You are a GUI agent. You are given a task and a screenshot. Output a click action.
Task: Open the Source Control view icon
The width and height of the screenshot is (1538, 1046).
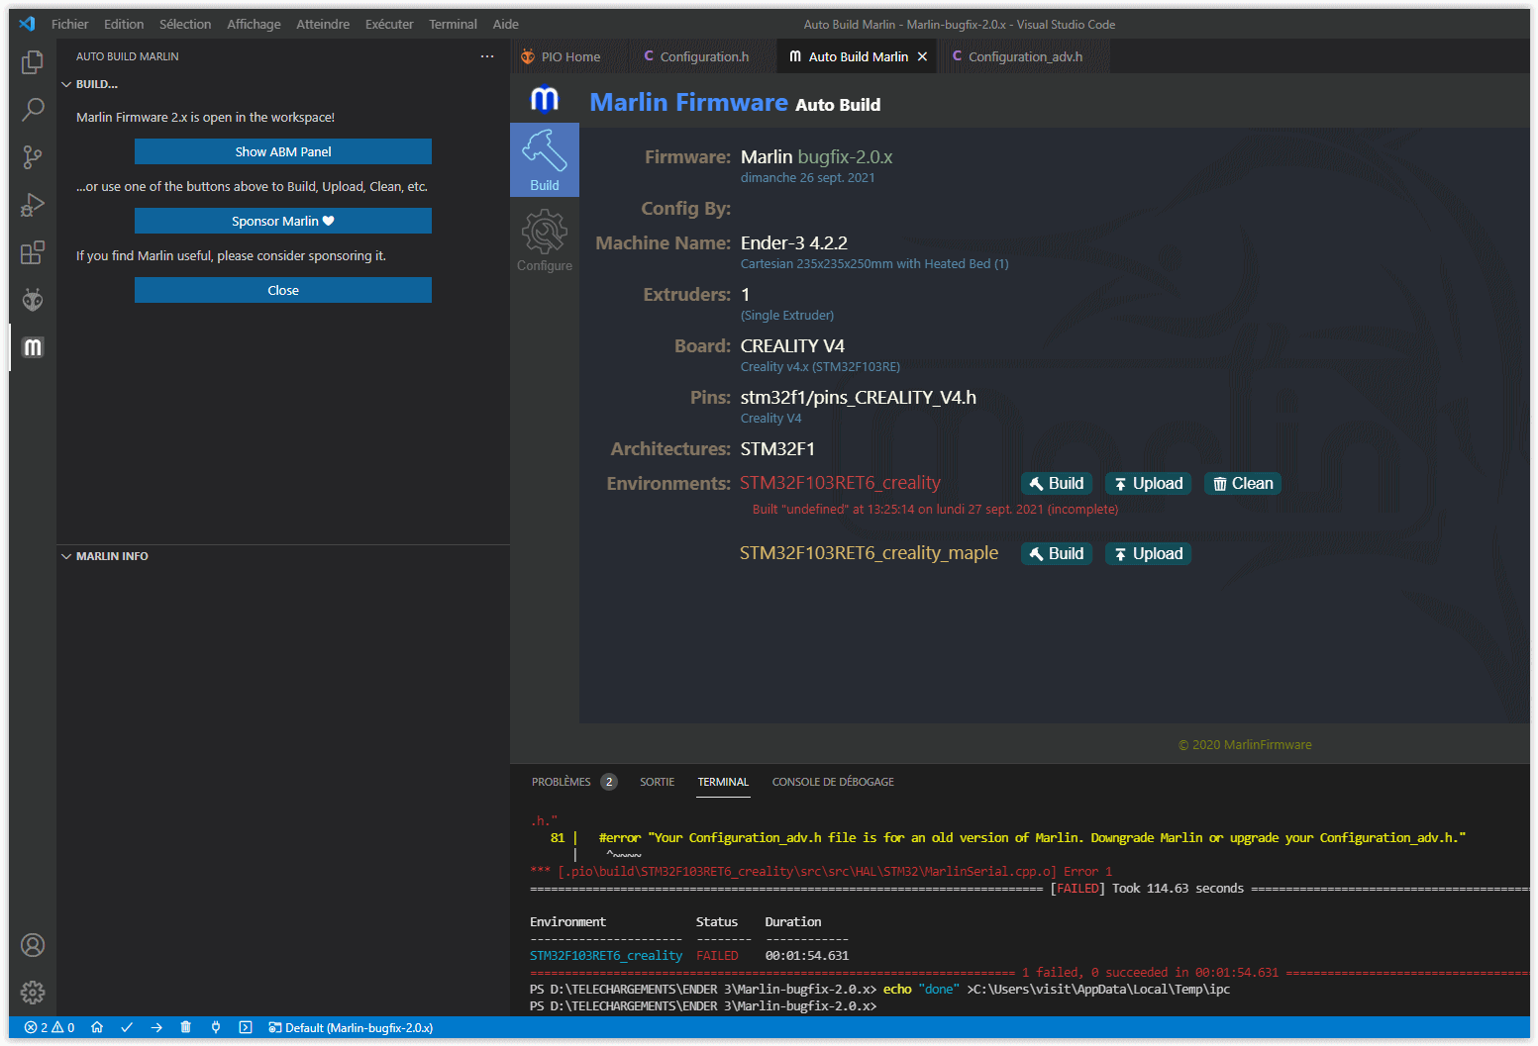pos(33,156)
